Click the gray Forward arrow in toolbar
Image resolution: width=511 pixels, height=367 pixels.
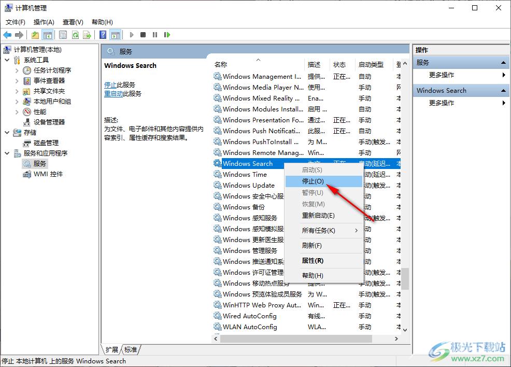click(x=19, y=35)
